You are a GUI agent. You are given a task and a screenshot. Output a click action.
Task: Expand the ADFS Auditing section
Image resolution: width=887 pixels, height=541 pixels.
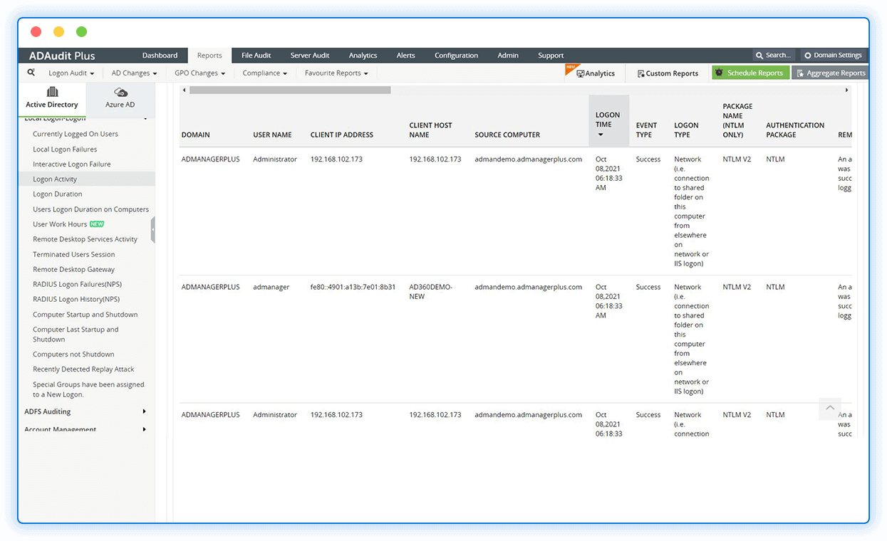click(x=85, y=411)
